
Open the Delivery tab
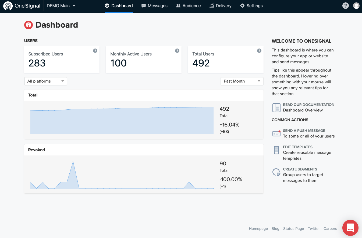point(220,6)
